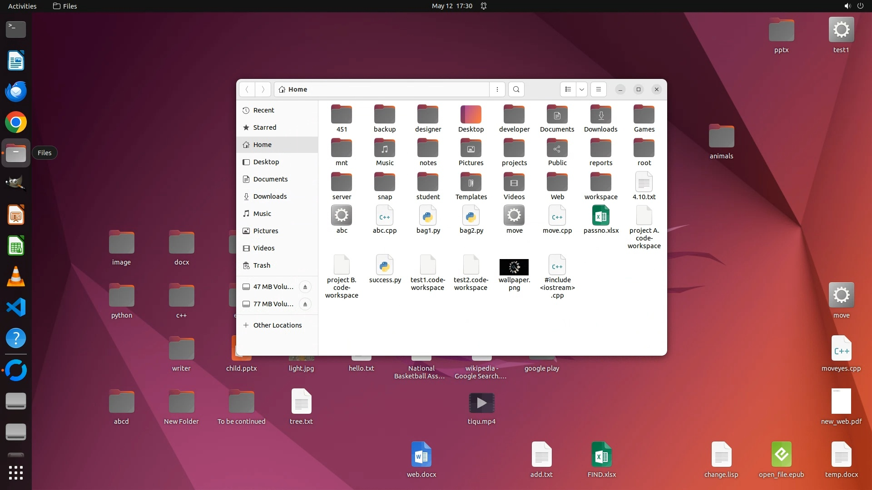
Task: Toggle list view in Files toolbar
Action: coord(568,89)
